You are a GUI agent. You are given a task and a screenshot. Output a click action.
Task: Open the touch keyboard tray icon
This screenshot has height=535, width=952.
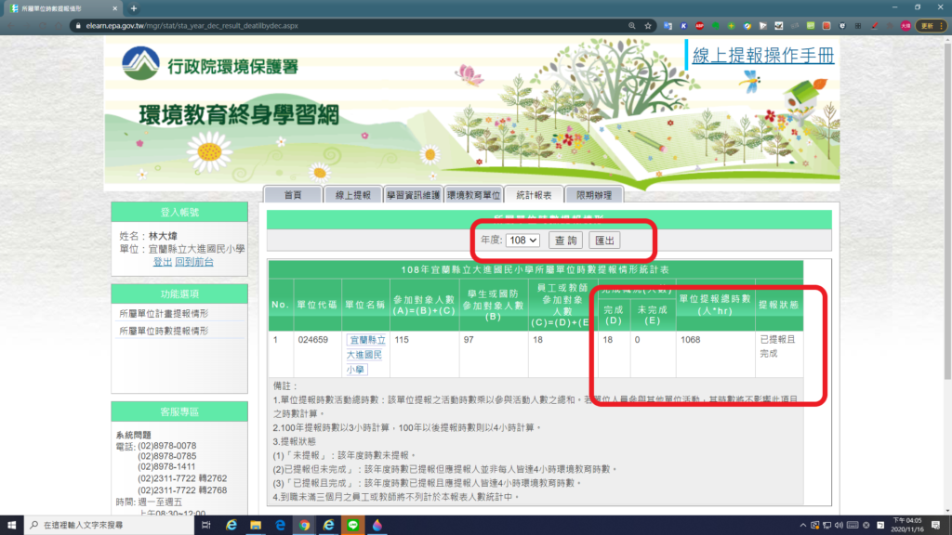853,526
